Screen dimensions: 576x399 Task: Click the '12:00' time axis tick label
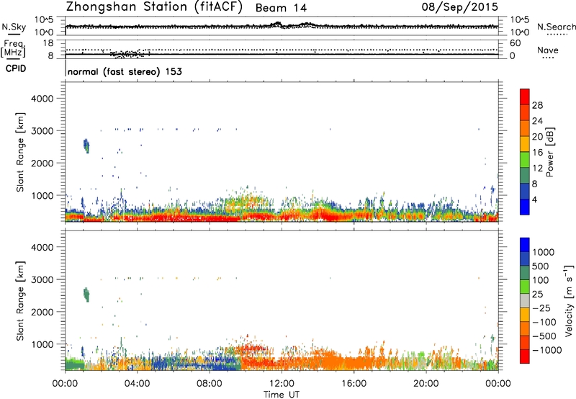(282, 384)
